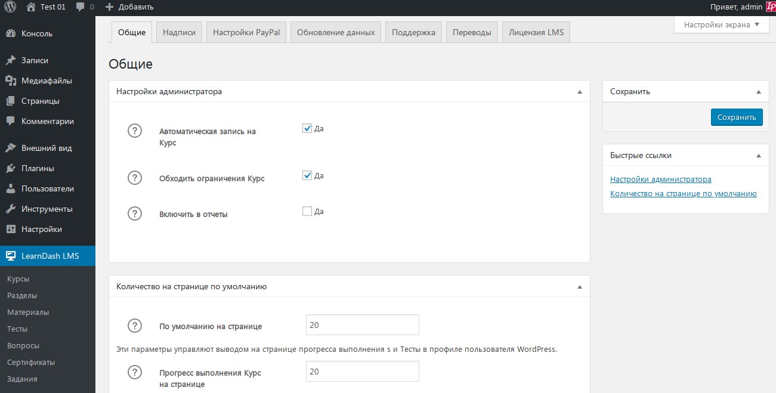Open the Пользователи menu item
776x393 pixels.
(48, 188)
